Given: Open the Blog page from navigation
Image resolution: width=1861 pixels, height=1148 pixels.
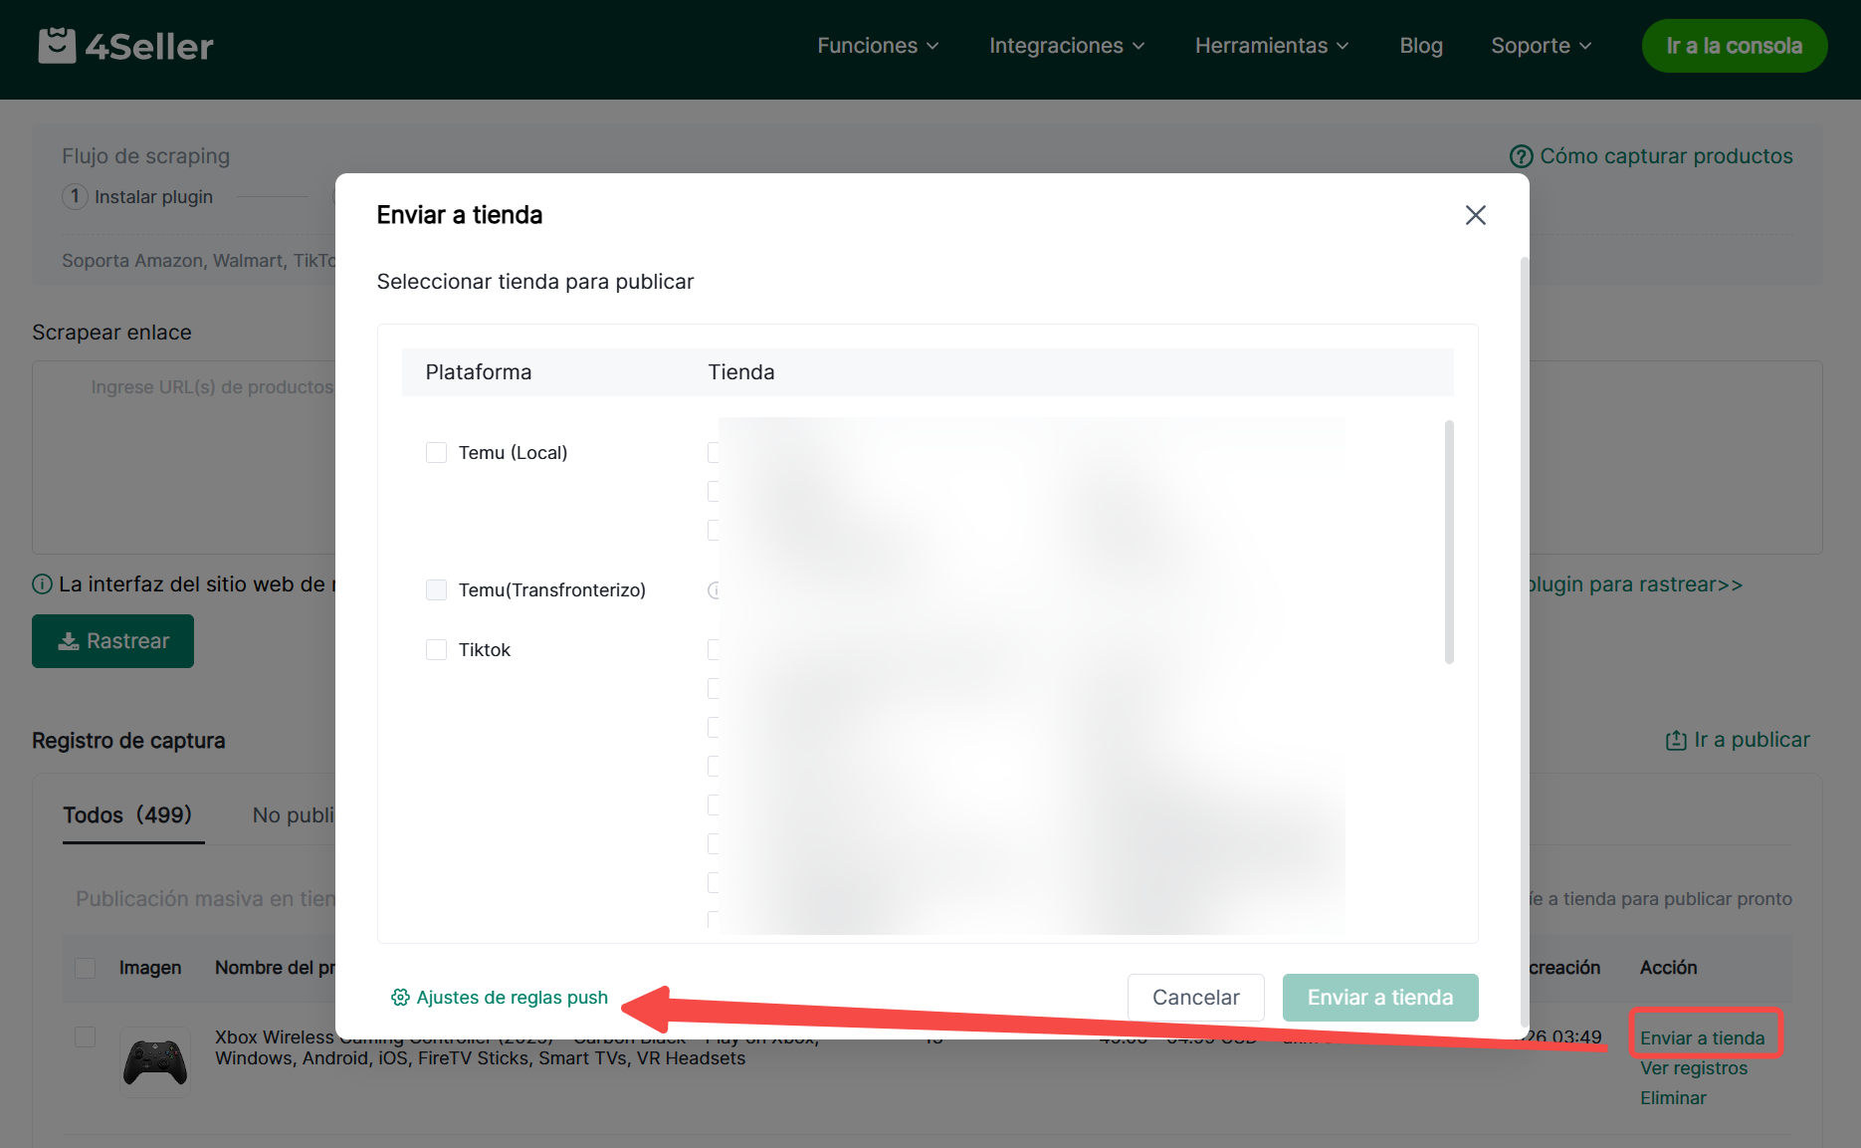Looking at the screenshot, I should click(x=1421, y=46).
